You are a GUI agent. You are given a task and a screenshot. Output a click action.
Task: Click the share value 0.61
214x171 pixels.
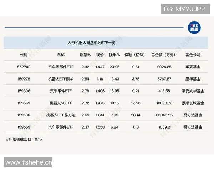tap(136, 67)
